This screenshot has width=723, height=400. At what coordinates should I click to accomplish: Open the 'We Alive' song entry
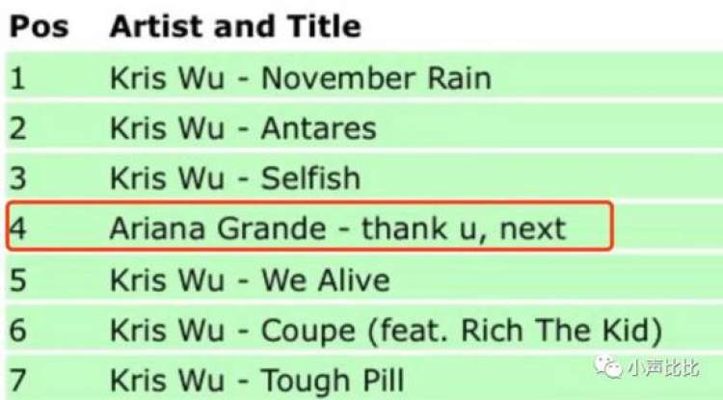pyautogui.click(x=326, y=280)
